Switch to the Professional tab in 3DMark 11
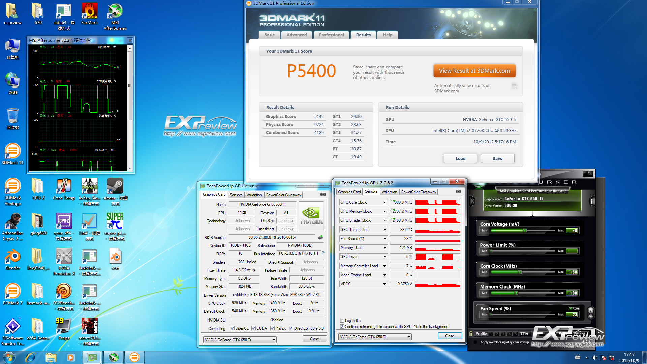Screen dimensions: 647x364 click(x=331, y=35)
